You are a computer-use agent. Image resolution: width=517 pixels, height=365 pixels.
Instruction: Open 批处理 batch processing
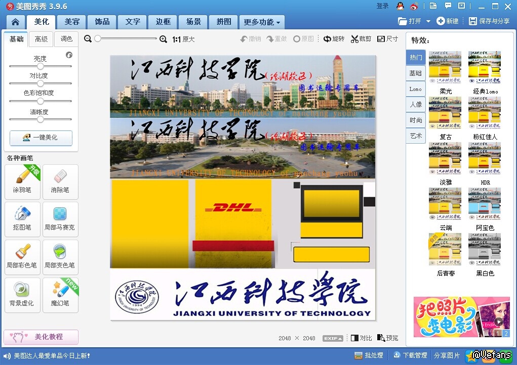369,355
